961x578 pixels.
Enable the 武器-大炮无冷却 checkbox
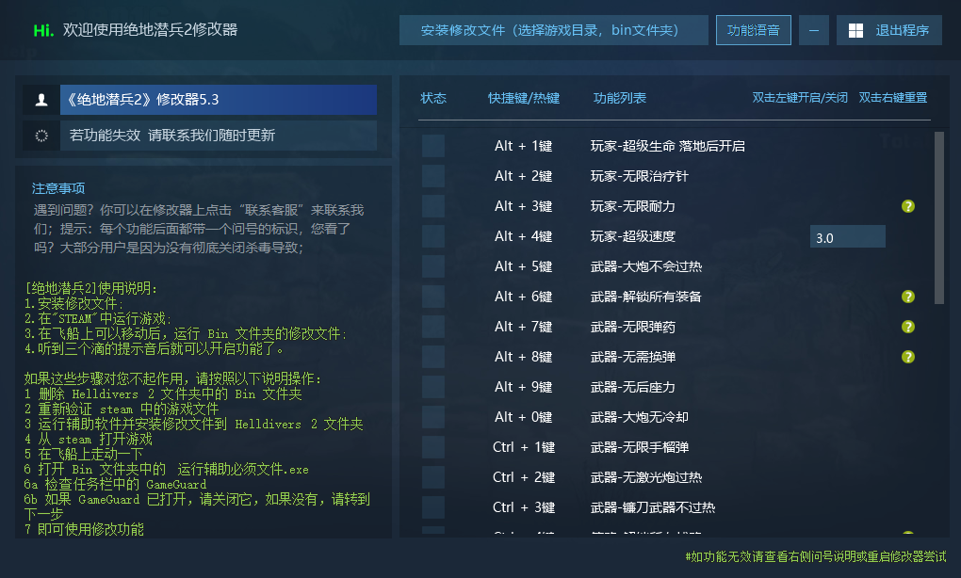pos(433,417)
